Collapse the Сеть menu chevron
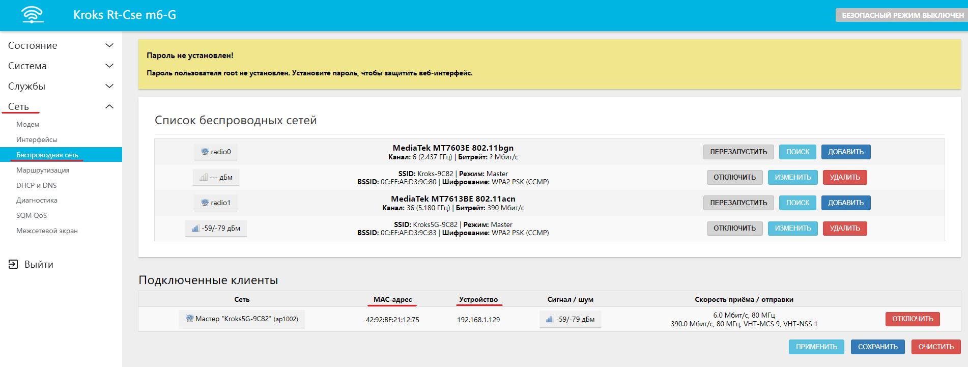968x367 pixels. click(x=109, y=106)
